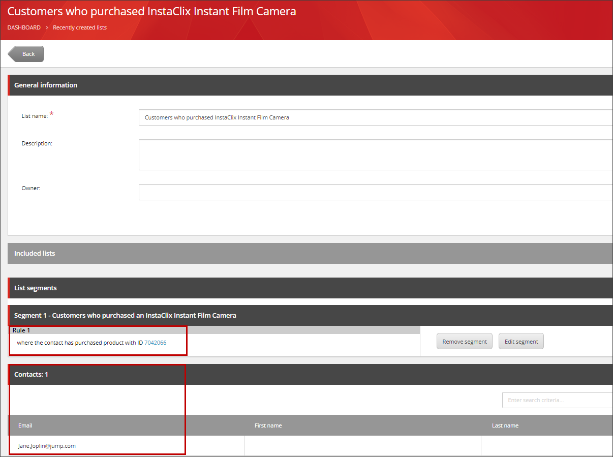Focus the Description text area

coord(376,155)
